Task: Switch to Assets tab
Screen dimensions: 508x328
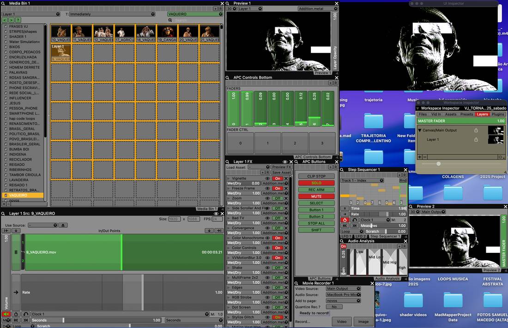Action: [451, 114]
